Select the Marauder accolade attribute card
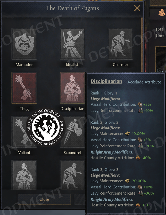The image size is (166, 215). 24,44
